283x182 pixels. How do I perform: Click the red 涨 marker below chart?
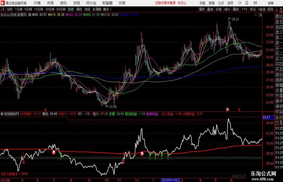point(228,109)
